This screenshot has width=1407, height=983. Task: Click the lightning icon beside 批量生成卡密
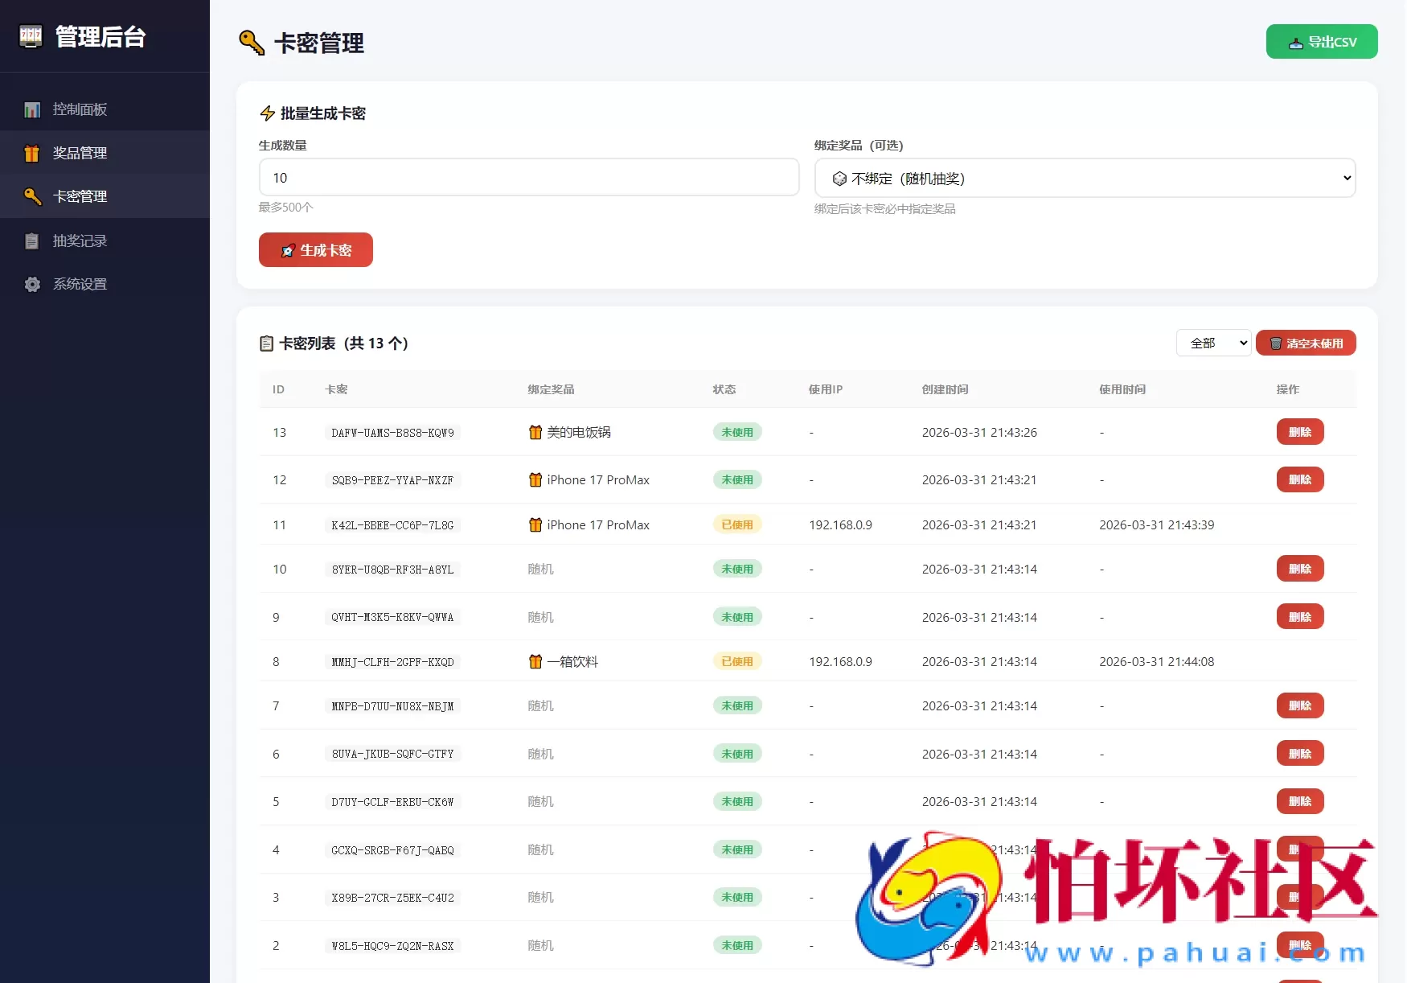click(267, 113)
